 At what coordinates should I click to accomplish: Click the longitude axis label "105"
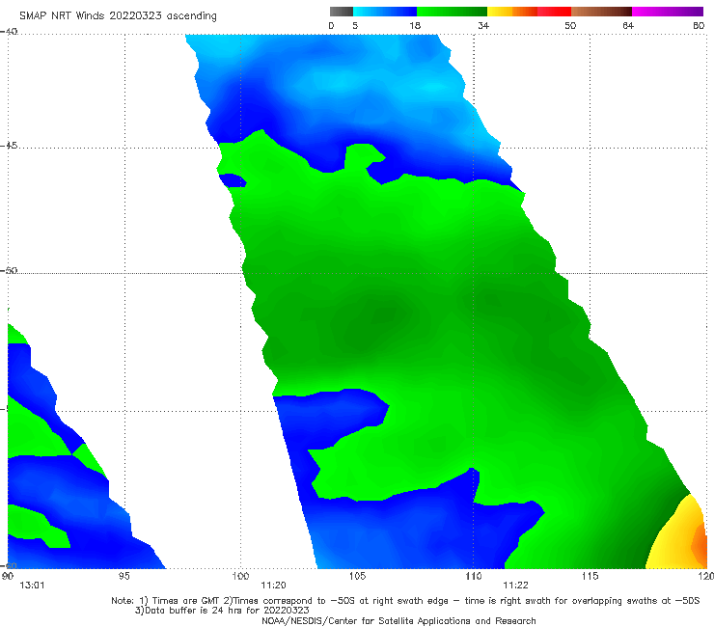click(x=357, y=577)
